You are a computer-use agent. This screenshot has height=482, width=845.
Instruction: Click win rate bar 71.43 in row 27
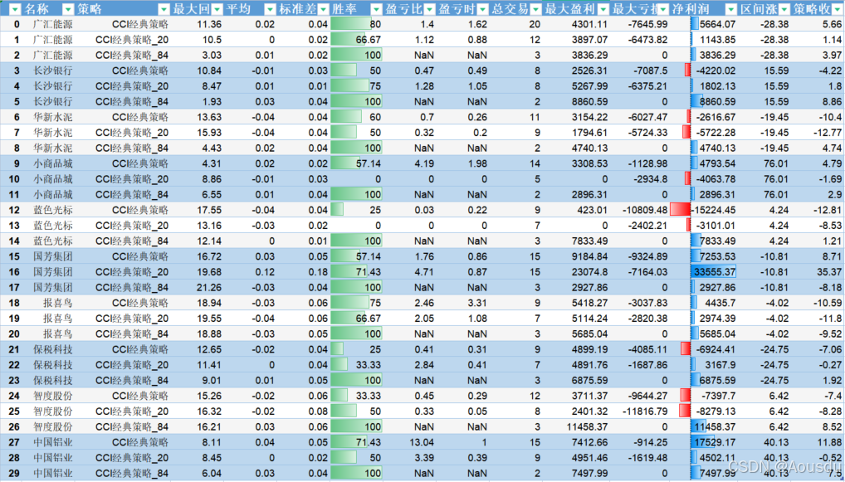(x=356, y=443)
